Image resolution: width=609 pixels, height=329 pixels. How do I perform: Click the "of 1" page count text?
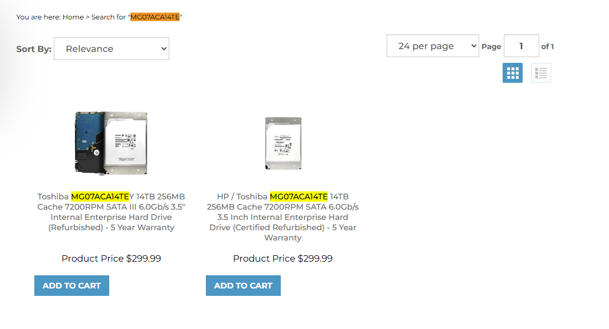click(x=547, y=47)
